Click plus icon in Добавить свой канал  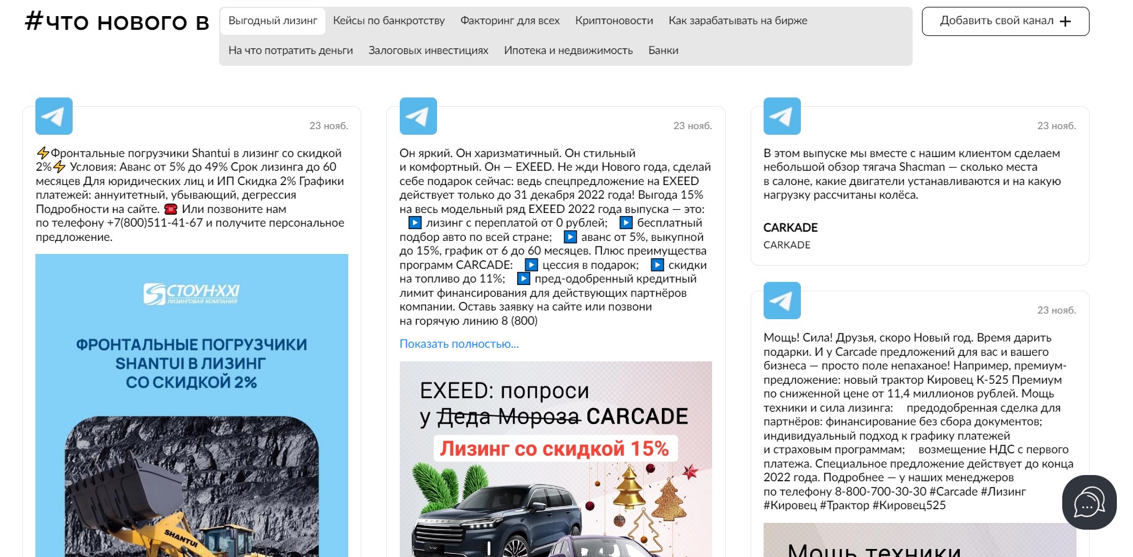tap(1065, 22)
